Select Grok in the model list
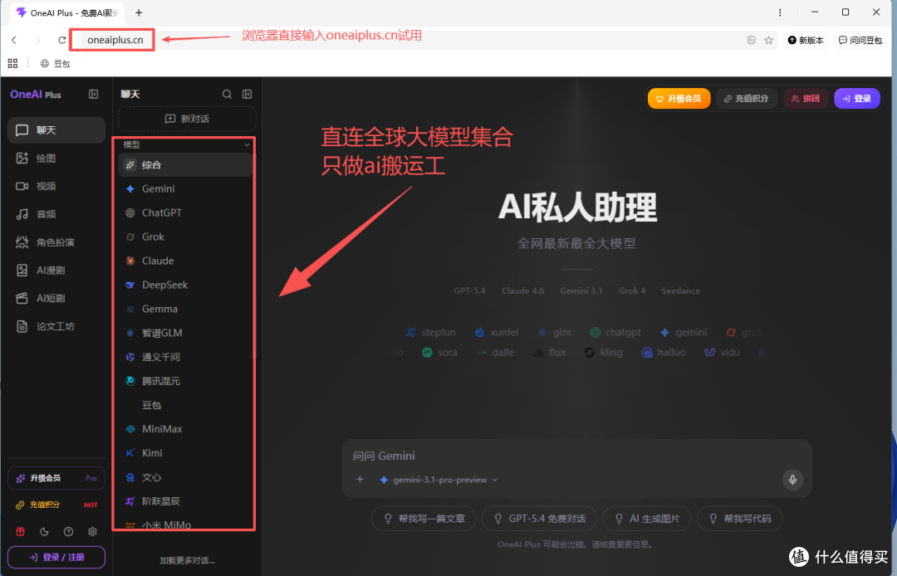The width and height of the screenshot is (897, 576). tap(185, 237)
